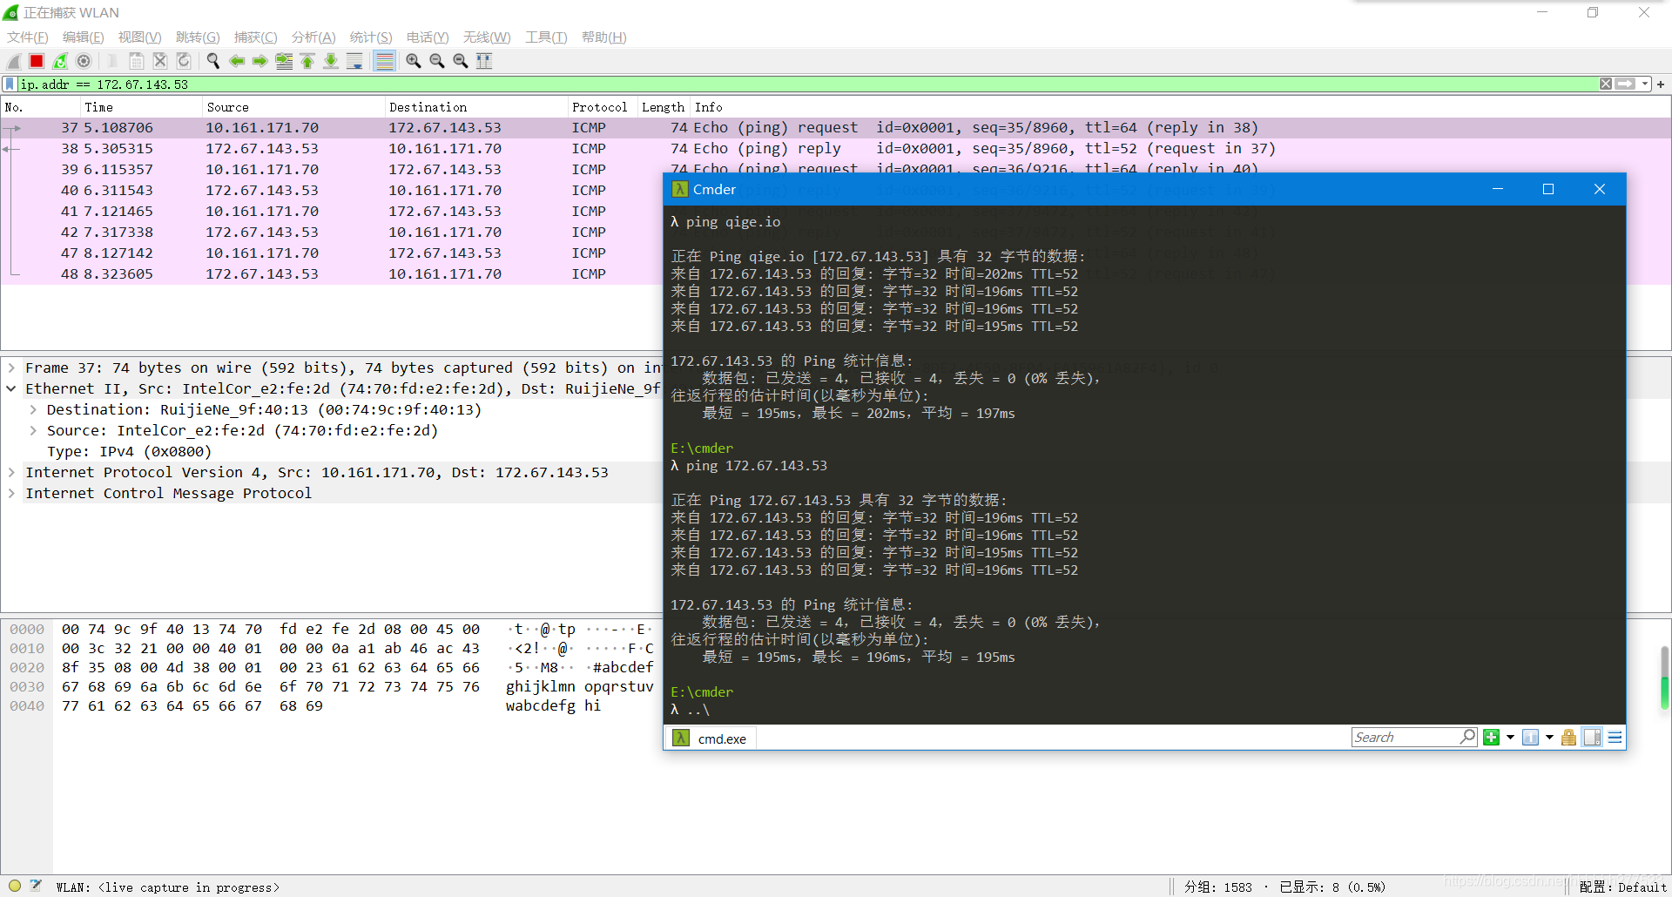The image size is (1672, 897).
Task: Expand the Frame 37 tree node
Action: 11,368
